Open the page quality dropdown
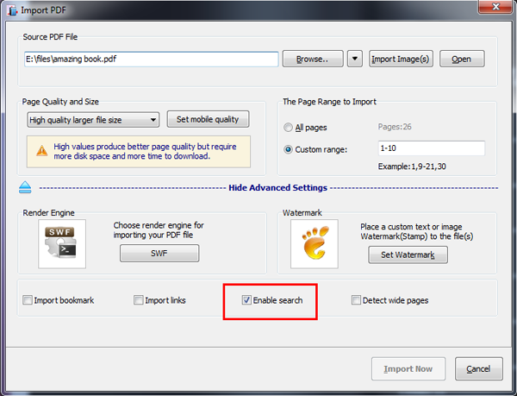This screenshot has height=396, width=517. [93, 120]
